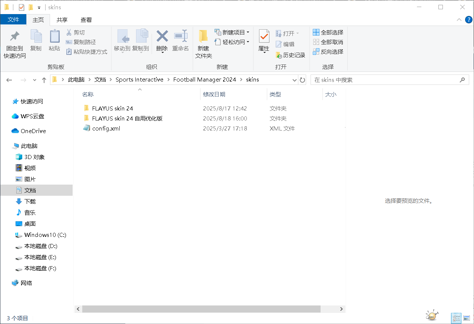Click the 剪切 scissors icon
Image resolution: width=474 pixels, height=324 pixels.
pos(69,33)
